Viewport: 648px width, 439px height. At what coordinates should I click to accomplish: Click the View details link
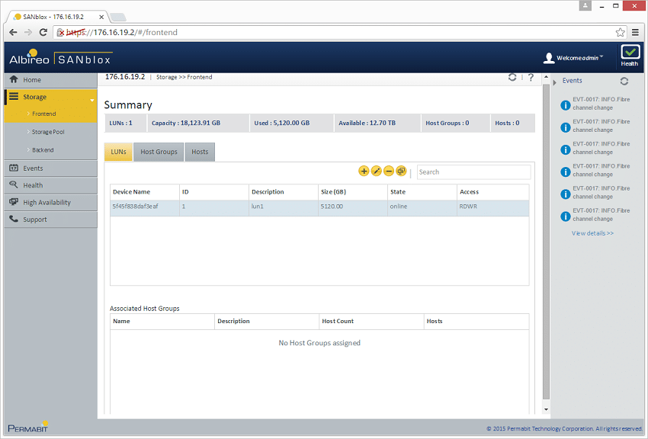pyautogui.click(x=592, y=233)
